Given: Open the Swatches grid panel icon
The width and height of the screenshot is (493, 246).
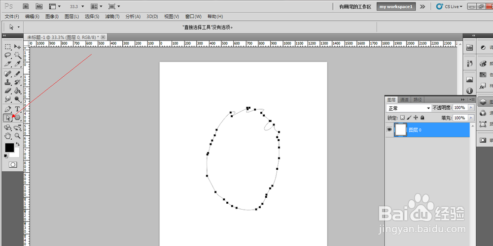Looking at the screenshot, I should point(483,75).
